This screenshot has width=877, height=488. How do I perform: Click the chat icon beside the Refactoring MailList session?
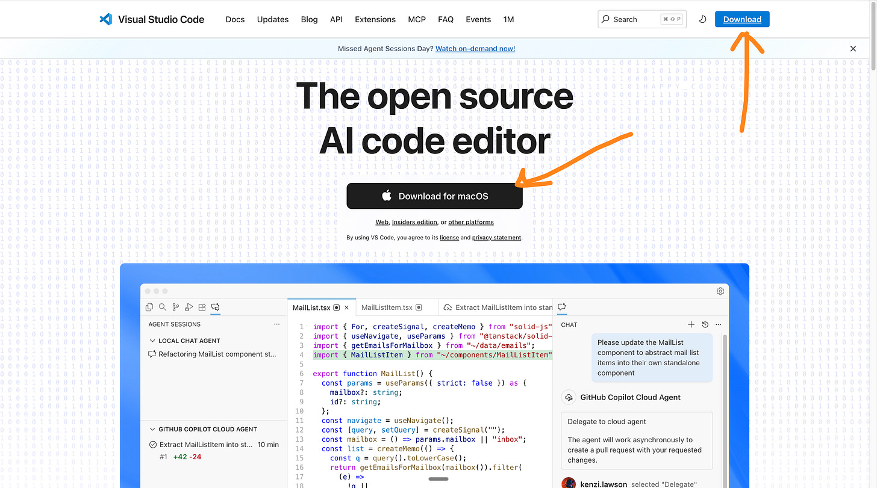click(x=152, y=354)
